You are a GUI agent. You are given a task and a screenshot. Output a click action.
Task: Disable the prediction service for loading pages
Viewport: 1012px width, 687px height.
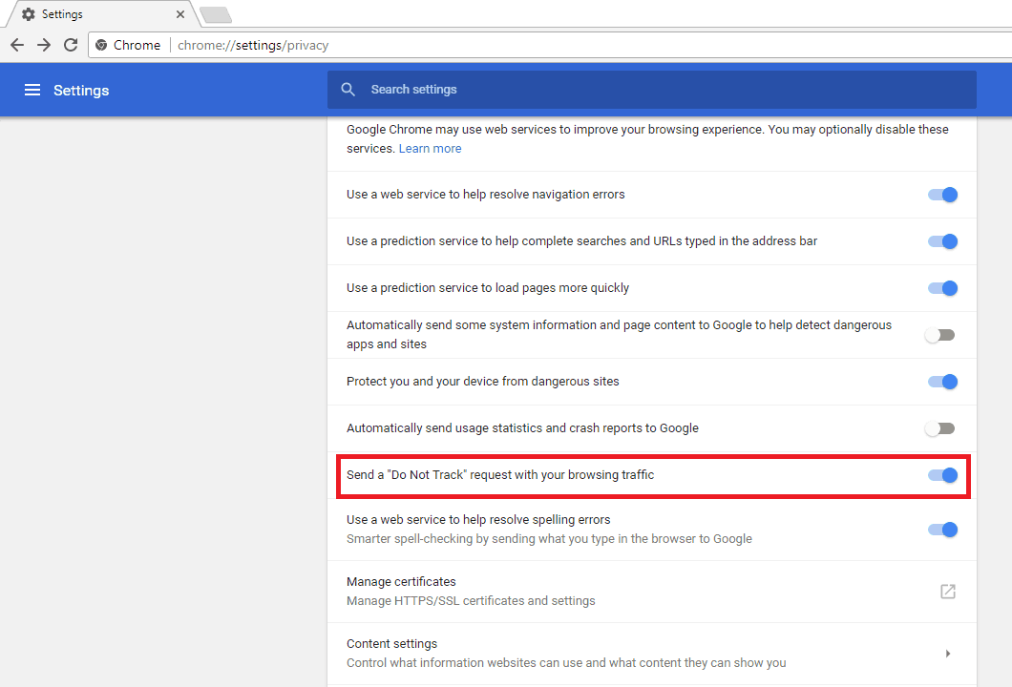pos(942,288)
